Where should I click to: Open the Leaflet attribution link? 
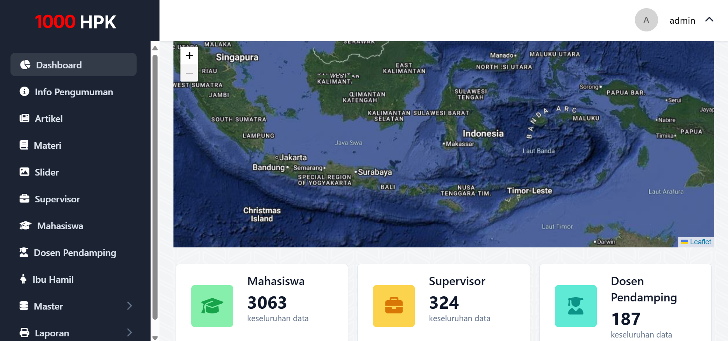click(x=700, y=242)
